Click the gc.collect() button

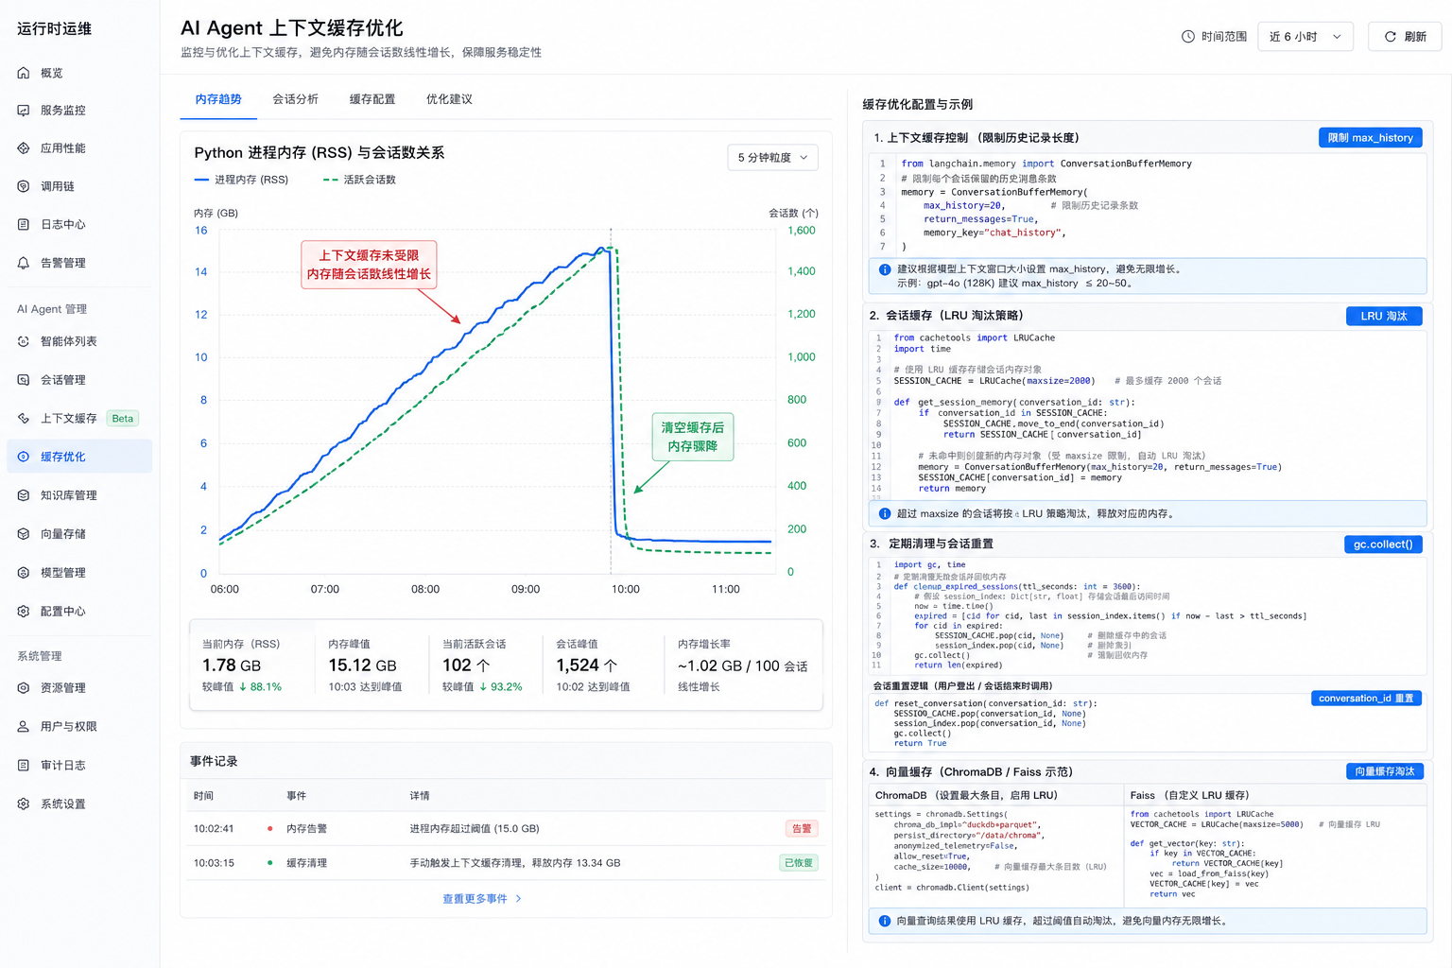(1383, 544)
